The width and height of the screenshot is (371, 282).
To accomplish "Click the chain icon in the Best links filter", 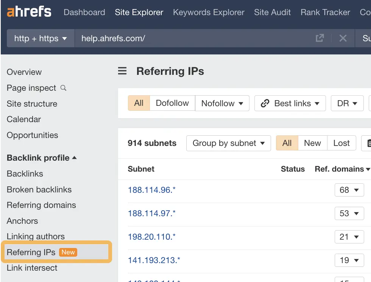I will pos(265,103).
